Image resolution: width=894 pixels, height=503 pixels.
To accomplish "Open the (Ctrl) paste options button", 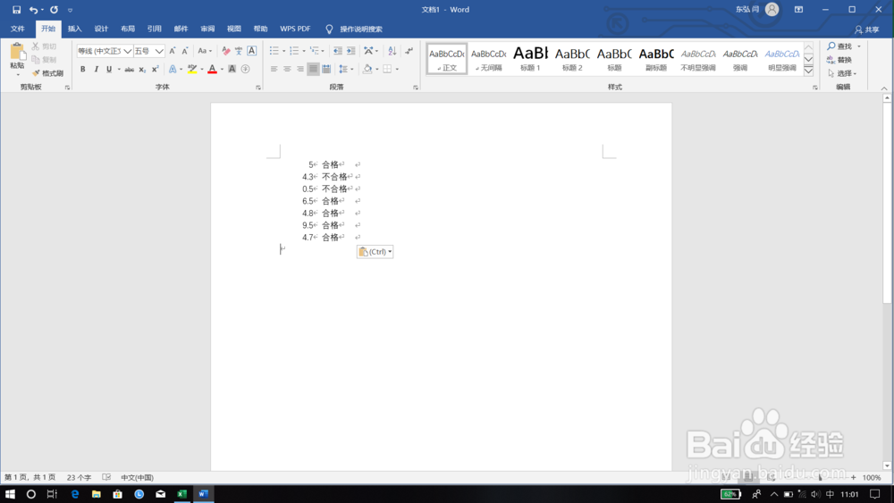I will coord(375,252).
